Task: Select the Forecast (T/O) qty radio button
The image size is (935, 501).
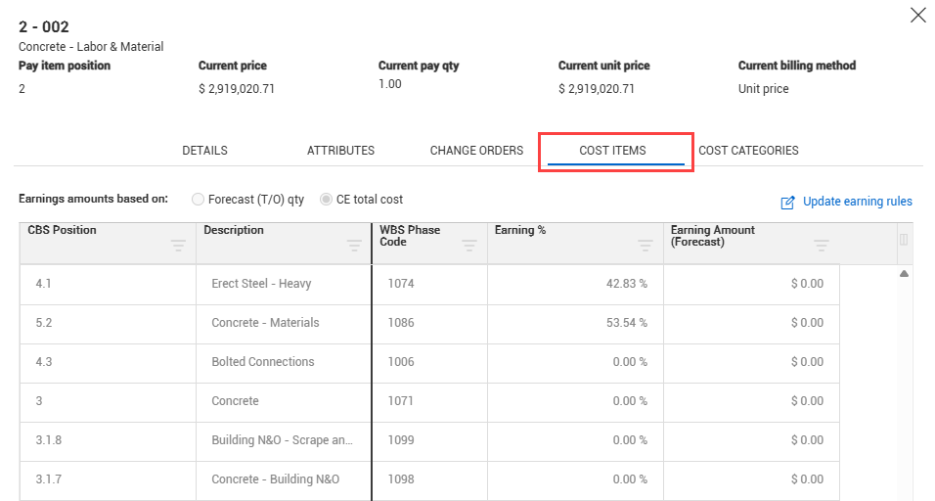Action: [198, 200]
